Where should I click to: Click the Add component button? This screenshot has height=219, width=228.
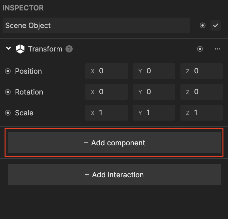114,143
